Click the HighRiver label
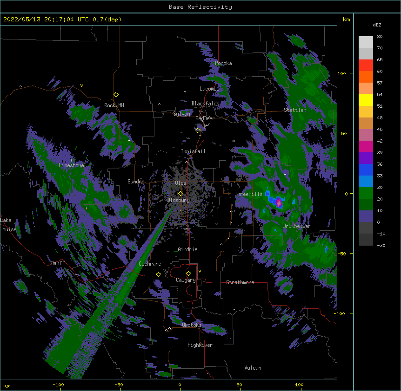This screenshot has width=401, height=391. [200, 345]
